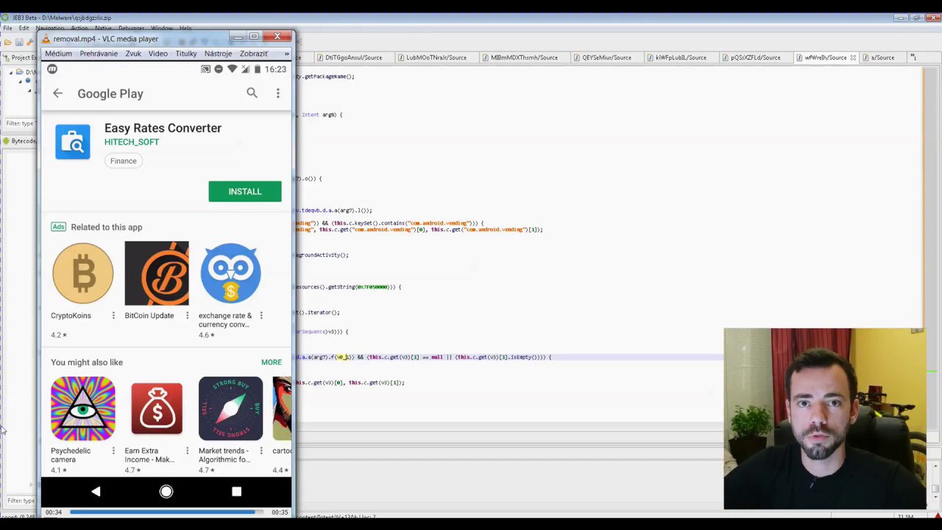The width and height of the screenshot is (942, 530).
Task: Select the Bytecode tab in JEB
Action: coord(20,141)
